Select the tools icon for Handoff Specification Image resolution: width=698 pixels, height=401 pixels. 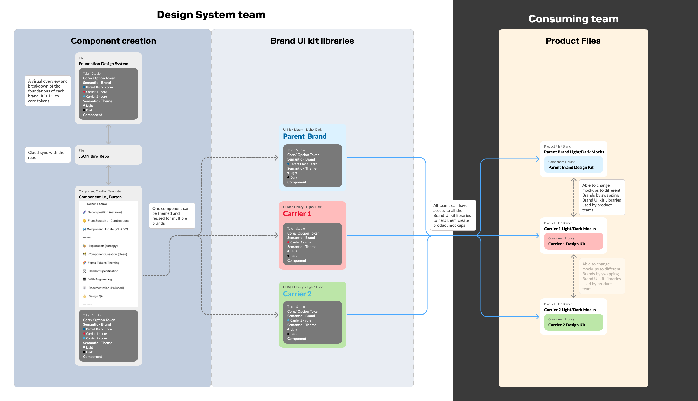pos(84,271)
